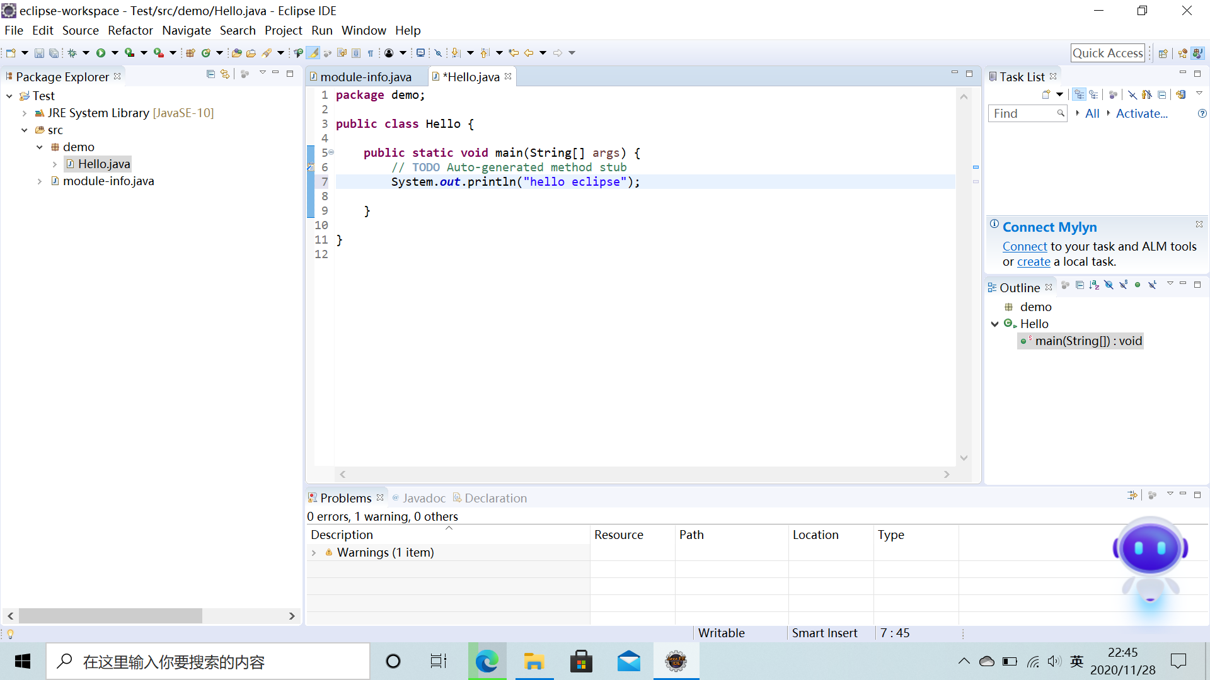
Task: Expand the JRE System Library node
Action: coord(25,113)
